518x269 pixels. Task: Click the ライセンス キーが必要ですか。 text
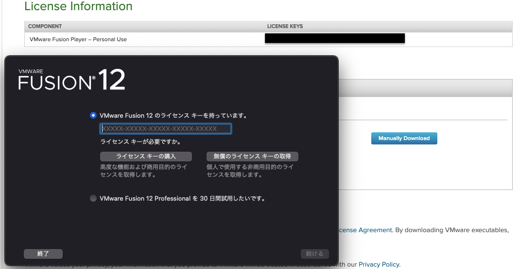click(x=141, y=142)
